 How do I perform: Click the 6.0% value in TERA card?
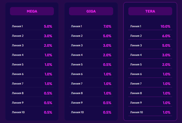tap(166, 36)
